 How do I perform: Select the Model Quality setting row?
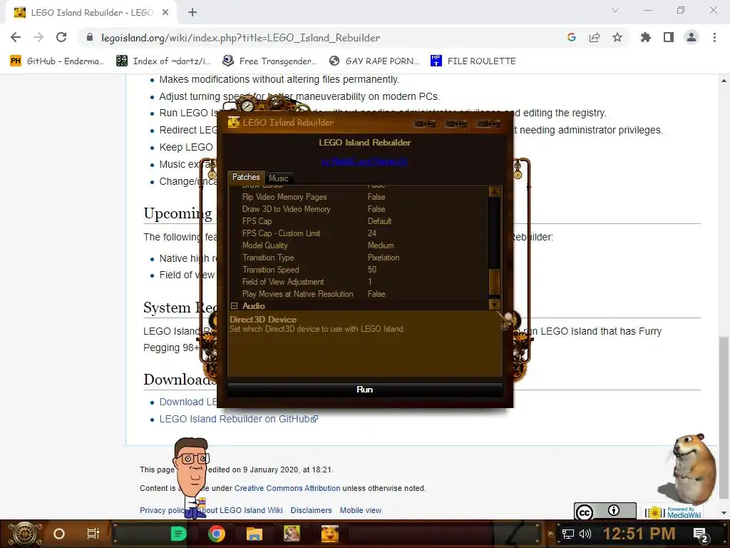(x=359, y=245)
